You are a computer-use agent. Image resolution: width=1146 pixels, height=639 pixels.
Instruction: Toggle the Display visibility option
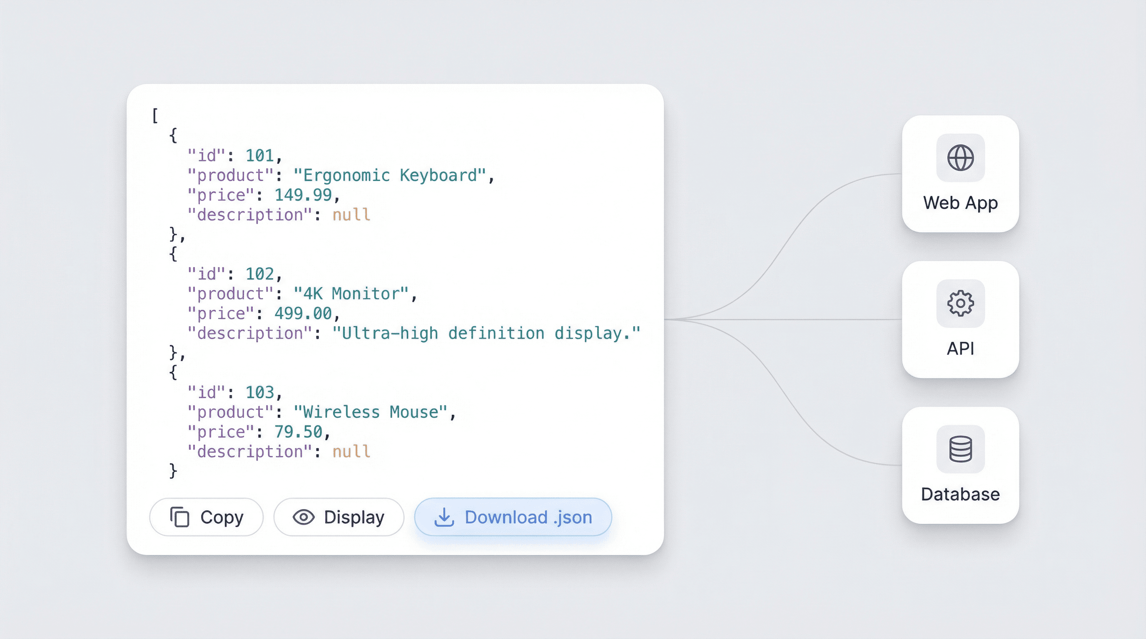tap(339, 517)
